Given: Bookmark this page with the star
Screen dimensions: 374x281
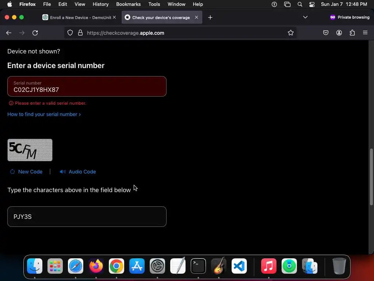Looking at the screenshot, I should pyautogui.click(x=290, y=33).
